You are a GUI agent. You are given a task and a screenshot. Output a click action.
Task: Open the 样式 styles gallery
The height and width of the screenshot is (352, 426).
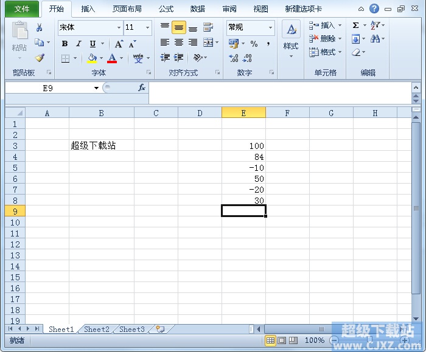291,40
